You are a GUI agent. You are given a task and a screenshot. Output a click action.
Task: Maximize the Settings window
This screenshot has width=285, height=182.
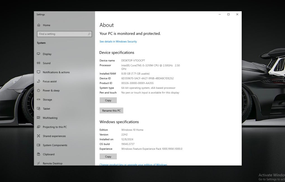(x=229, y=14)
